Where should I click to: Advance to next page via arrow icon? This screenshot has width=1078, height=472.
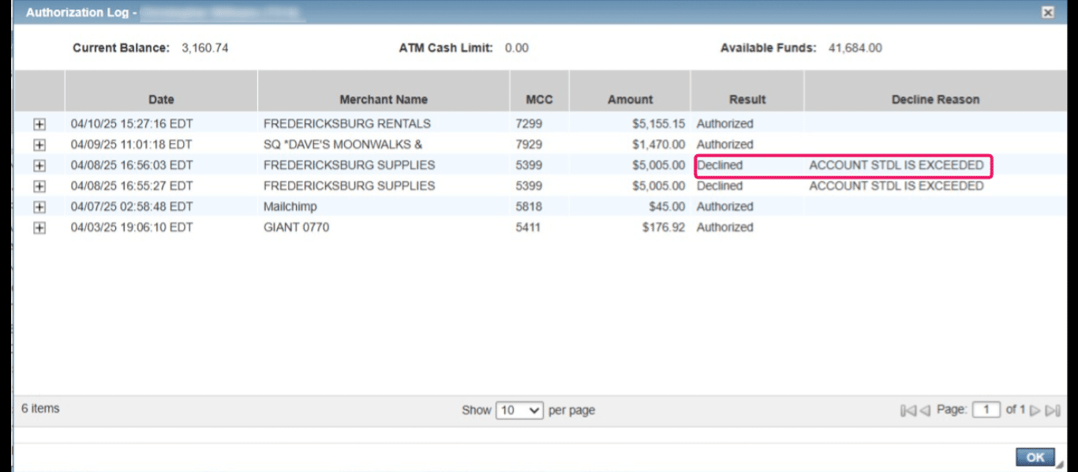click(x=1035, y=410)
